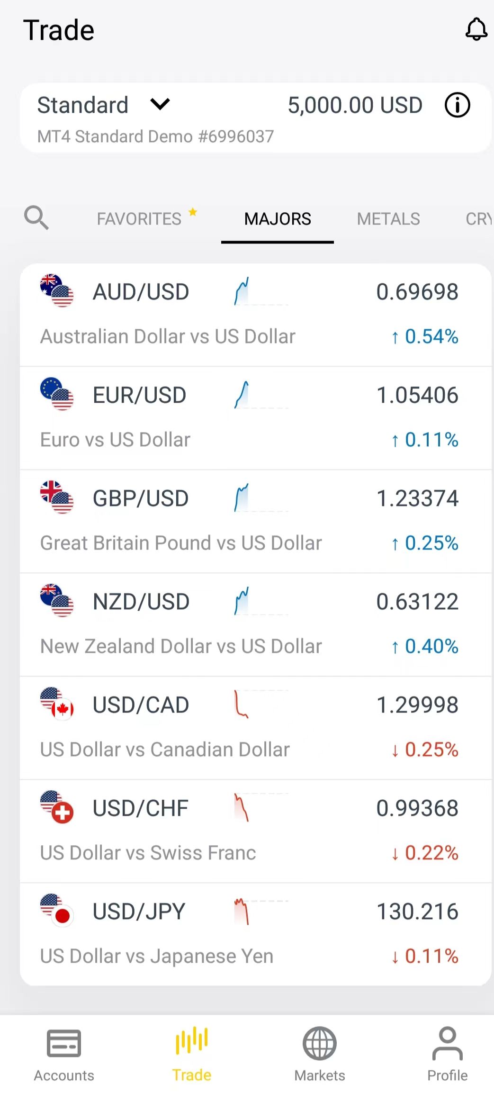This screenshot has width=494, height=1093.
Task: Tap the account info icon
Action: coord(457,105)
